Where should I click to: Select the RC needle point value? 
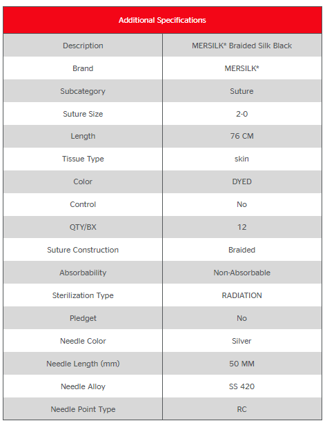[242, 409]
